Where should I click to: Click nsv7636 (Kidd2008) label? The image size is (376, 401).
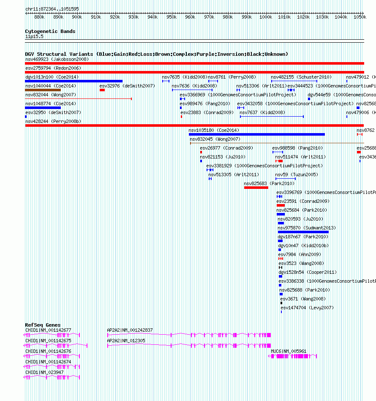click(194, 86)
